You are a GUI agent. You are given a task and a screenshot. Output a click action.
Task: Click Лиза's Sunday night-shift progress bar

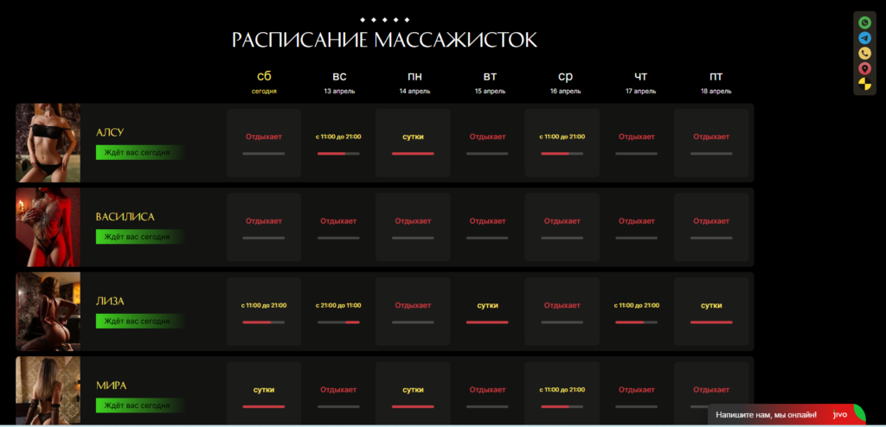[338, 322]
